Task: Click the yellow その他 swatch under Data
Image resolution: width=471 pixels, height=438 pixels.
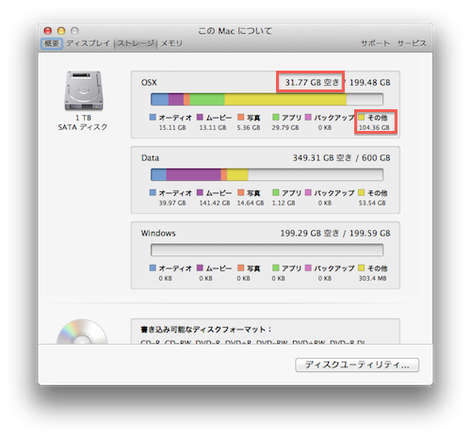Action: pos(362,192)
